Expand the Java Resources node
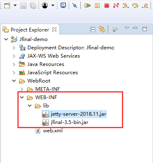Viewport: 153px width, 163px height. click(14, 64)
